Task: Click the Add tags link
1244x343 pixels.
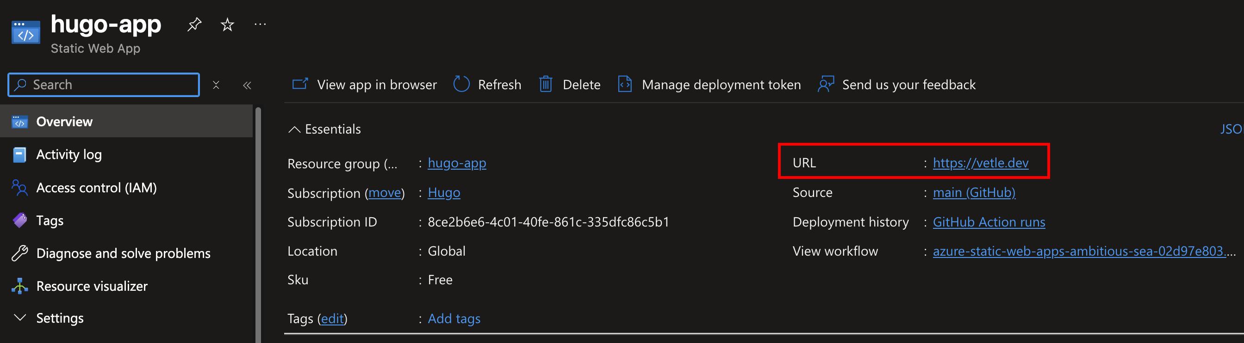Action: tap(454, 318)
